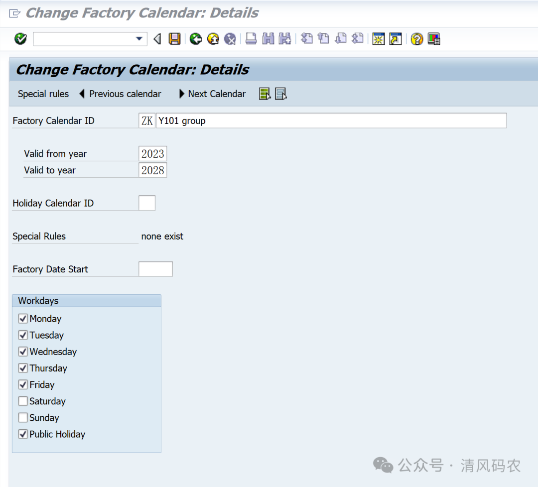538x487 pixels.
Task: Click the green checkmark Enter icon
Action: coord(20,39)
